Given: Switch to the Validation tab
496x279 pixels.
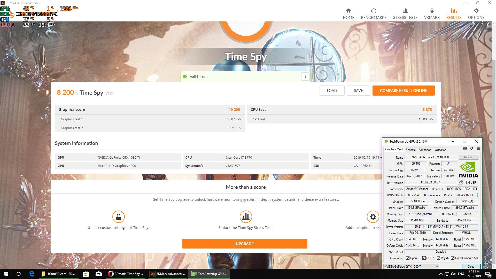Looking at the screenshot, I should (x=440, y=150).
